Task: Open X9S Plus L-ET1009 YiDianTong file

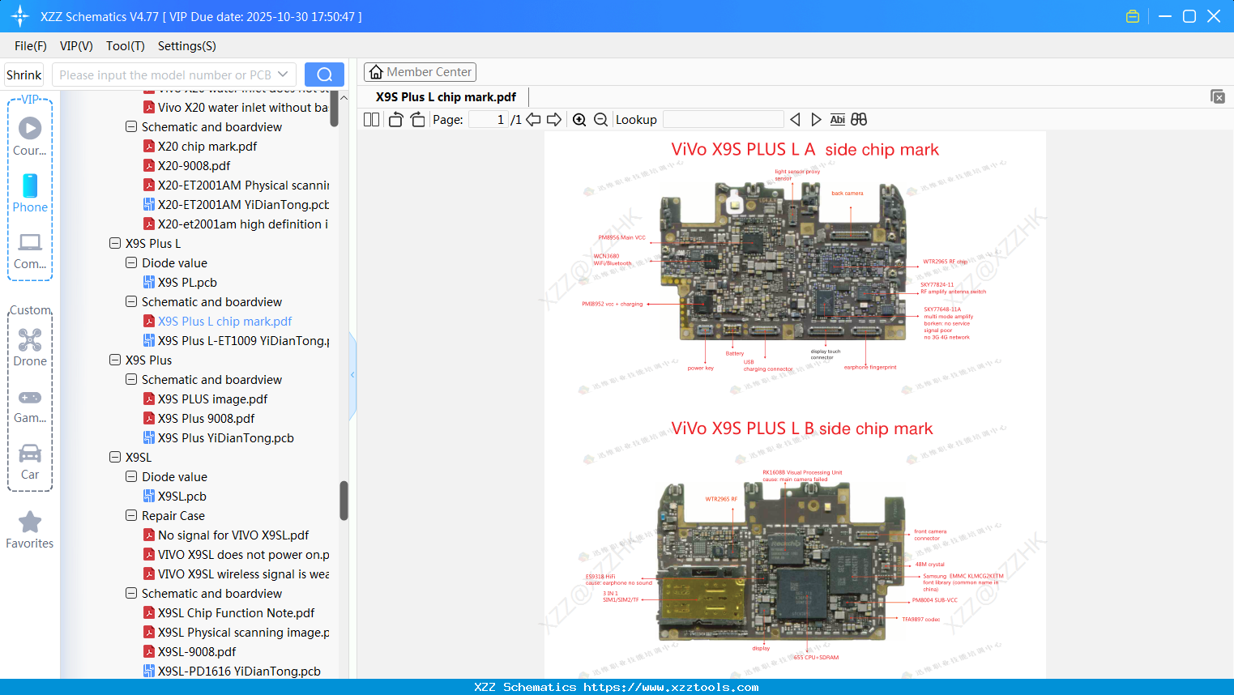Action: (x=243, y=341)
